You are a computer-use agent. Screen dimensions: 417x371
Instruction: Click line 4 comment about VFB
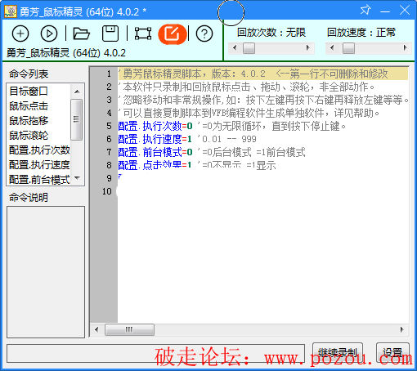click(249, 113)
